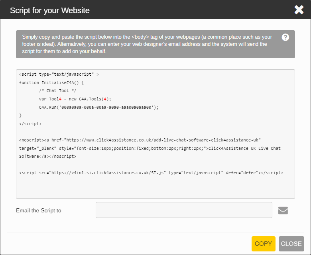Screen dimensions: 311x255
Task: Click the script src SI.js line
Action: (151, 173)
